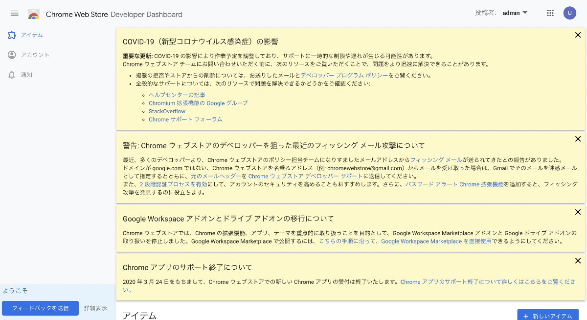Viewport: 587px width, 320px height.
Task: Click the COVID-19 banner heading
Action: point(201,41)
